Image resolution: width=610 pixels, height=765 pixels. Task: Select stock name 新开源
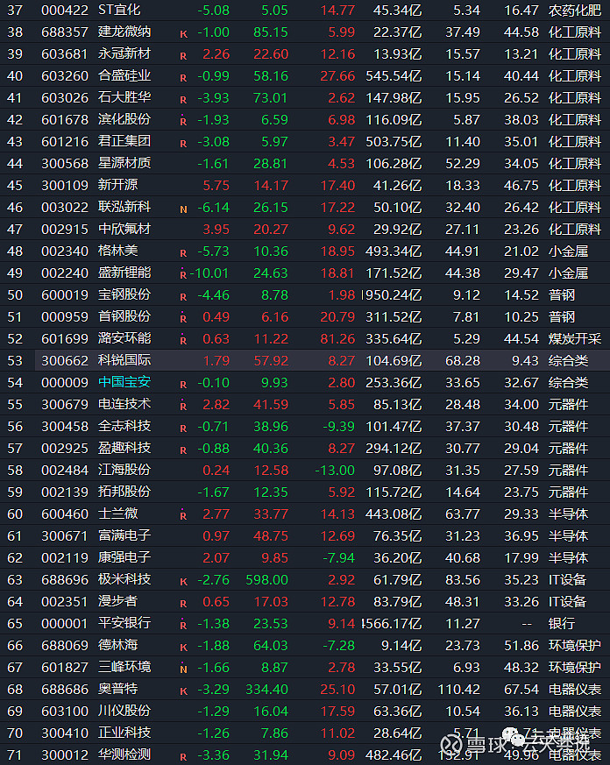118,185
